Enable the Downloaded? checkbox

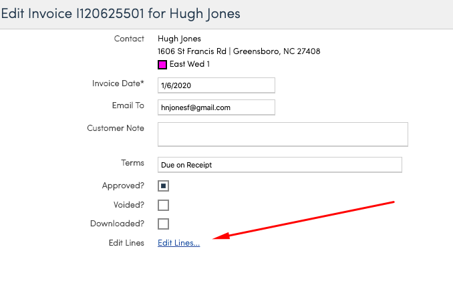tap(163, 224)
